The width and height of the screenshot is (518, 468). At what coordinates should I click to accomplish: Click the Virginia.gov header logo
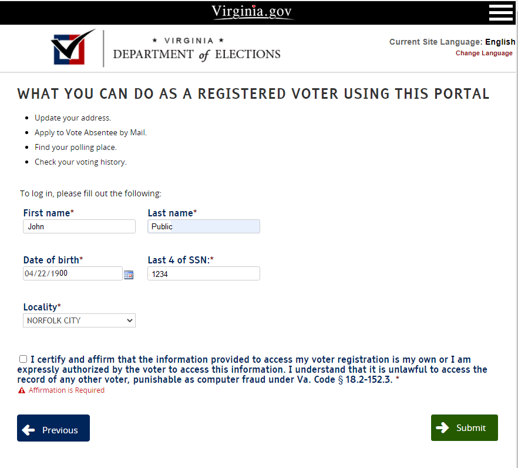[252, 12]
